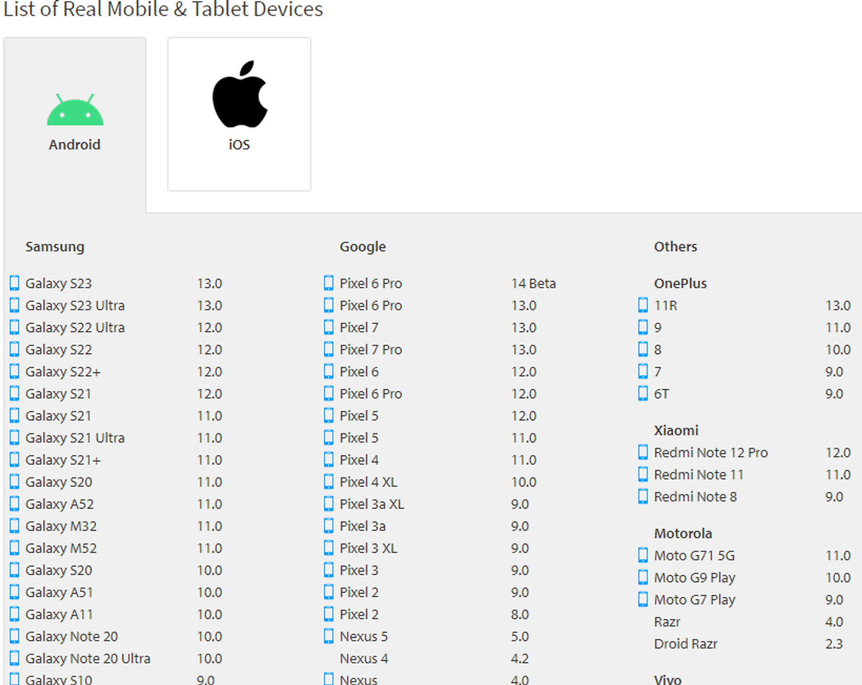Click the "2.3" version for Droid Razr
This screenshot has height=685, width=862.
[x=834, y=644]
